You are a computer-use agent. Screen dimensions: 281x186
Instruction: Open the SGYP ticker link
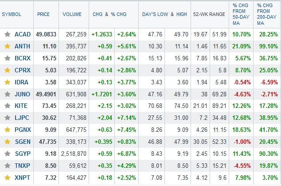pos(23,154)
